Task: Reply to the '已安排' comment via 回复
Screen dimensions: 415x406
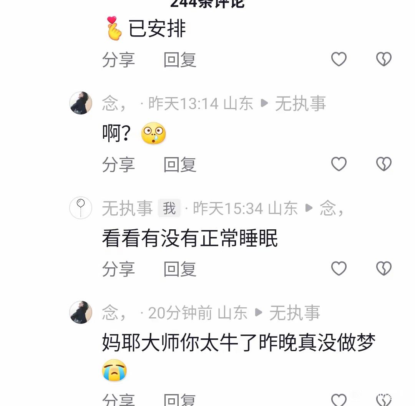Action: [x=180, y=60]
